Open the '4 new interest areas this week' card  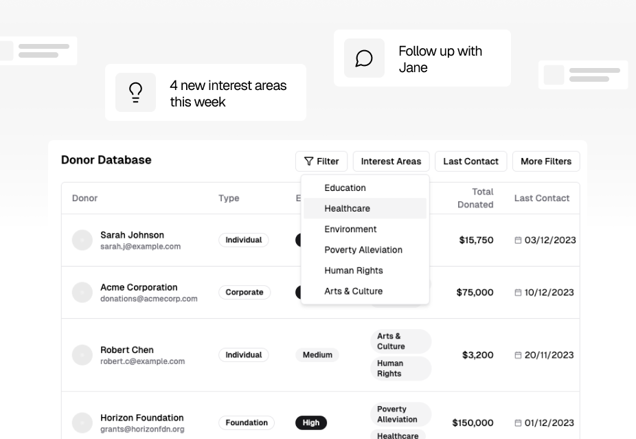(x=205, y=93)
